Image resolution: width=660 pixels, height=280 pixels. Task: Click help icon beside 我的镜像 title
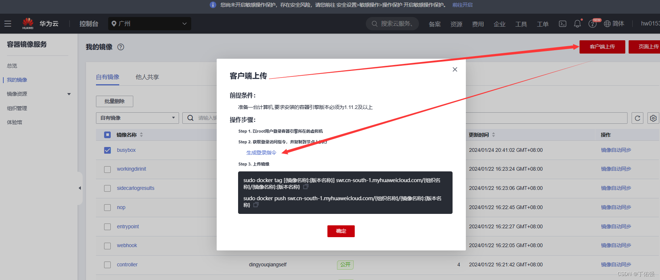pos(121,47)
